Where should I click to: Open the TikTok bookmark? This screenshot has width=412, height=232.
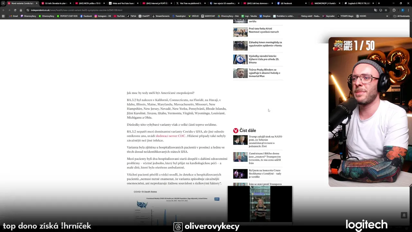click(x=132, y=16)
